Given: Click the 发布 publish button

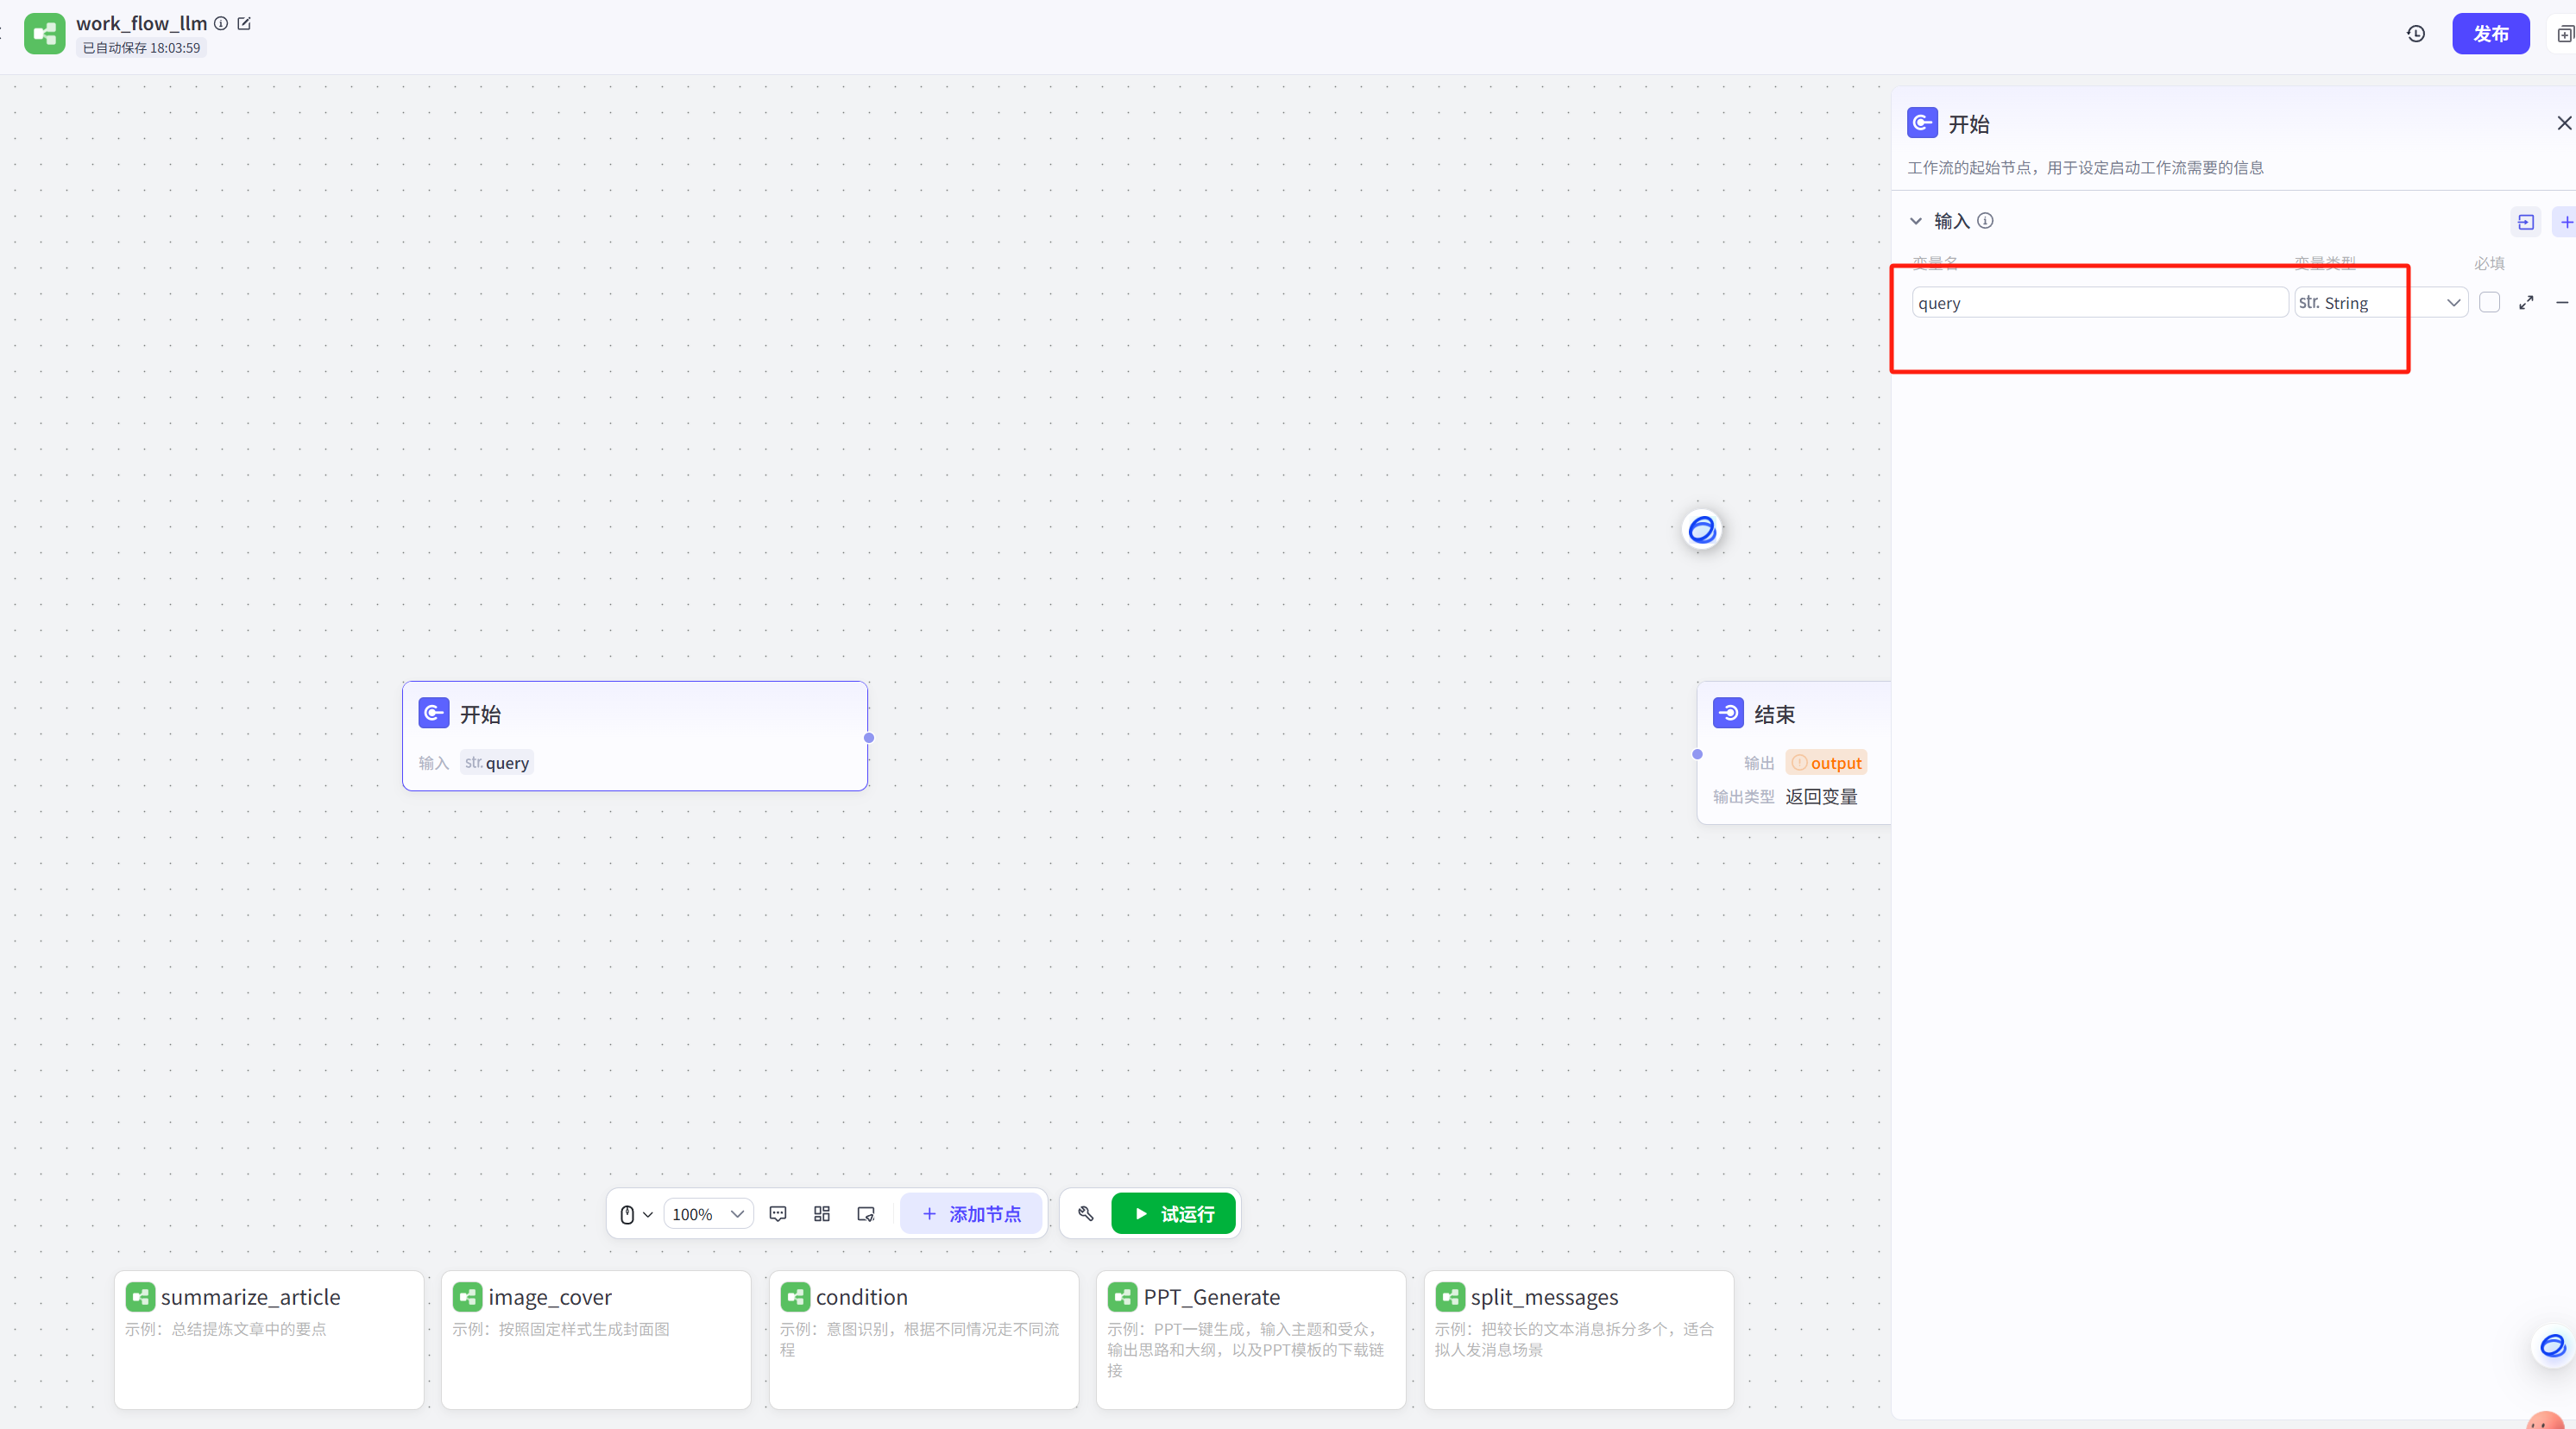Looking at the screenshot, I should coord(2490,34).
